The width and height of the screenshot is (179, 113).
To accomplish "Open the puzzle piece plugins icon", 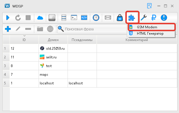I will (x=132, y=18).
